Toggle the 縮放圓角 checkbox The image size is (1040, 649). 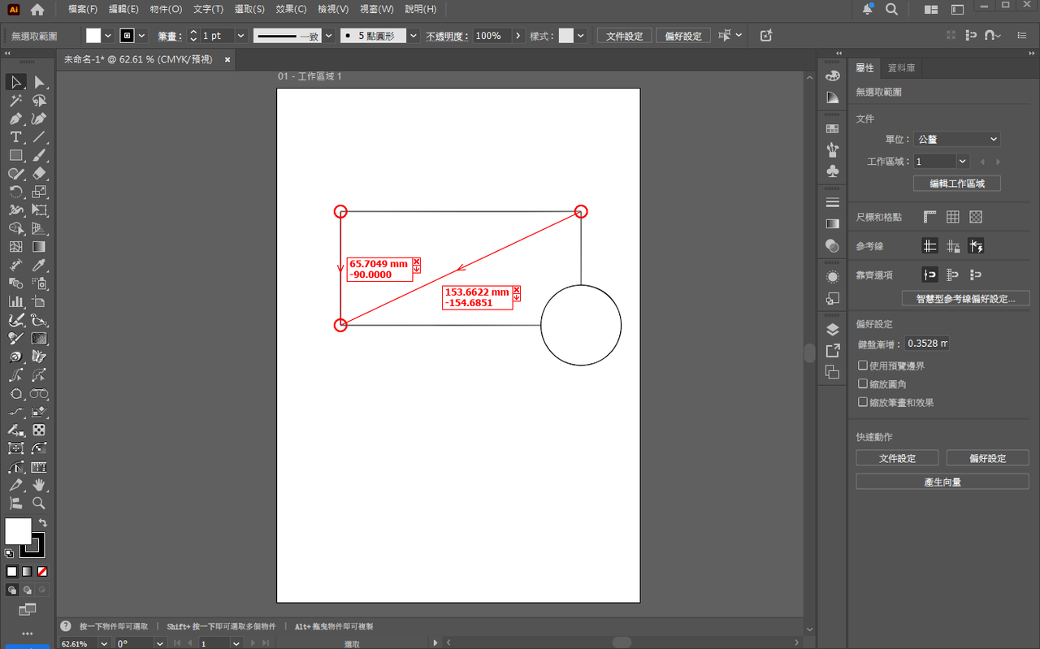863,384
